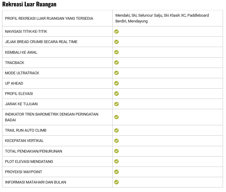Click the Profil Rekreasi Luar Ruangan label

(x=49, y=19)
